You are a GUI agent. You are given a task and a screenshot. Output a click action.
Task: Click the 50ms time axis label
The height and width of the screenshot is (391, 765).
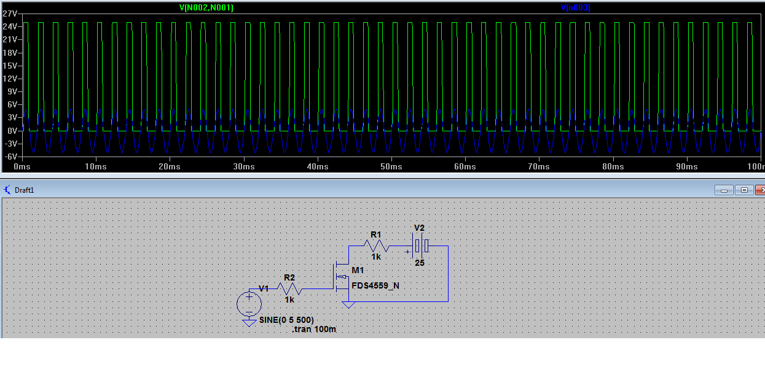pyautogui.click(x=391, y=167)
